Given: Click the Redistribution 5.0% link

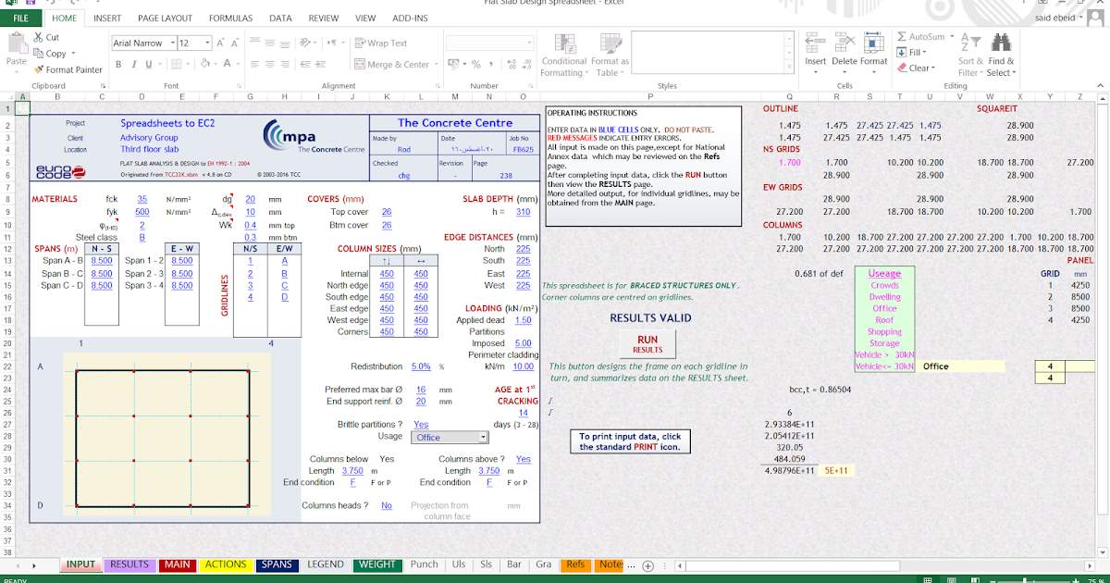Looking at the screenshot, I should pos(421,366).
